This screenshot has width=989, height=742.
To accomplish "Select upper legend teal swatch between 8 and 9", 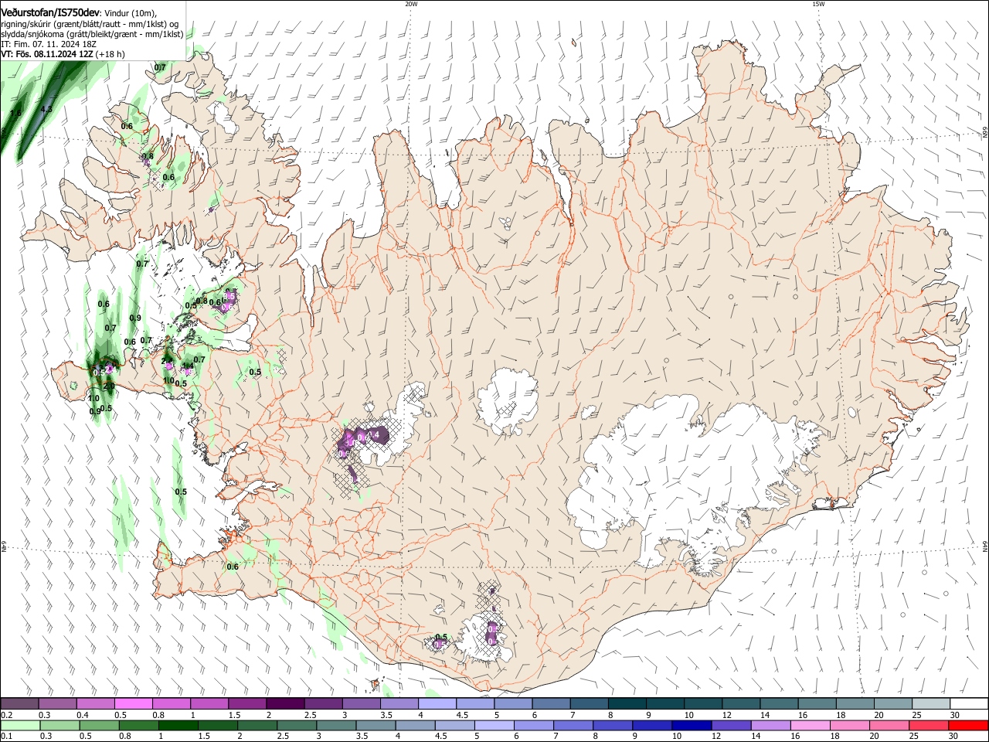I will (x=627, y=703).
